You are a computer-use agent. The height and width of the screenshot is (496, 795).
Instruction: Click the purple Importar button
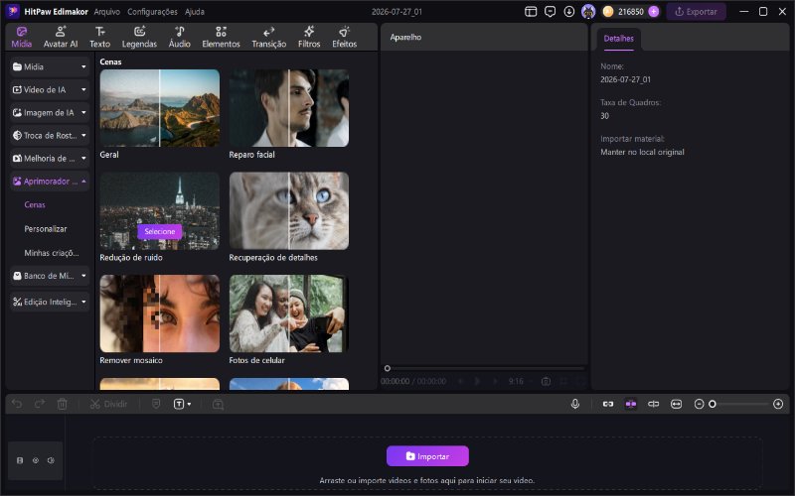click(427, 456)
